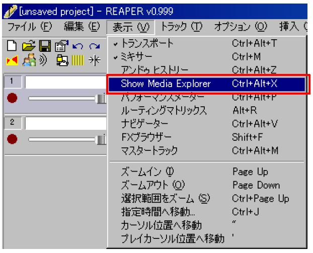
Task: Click the New project toolbar icon
Action: point(12,46)
